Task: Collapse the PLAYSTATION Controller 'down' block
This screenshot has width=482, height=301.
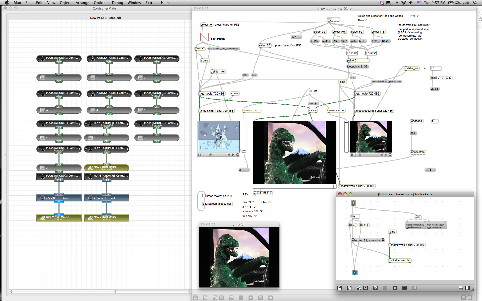Action: pos(89,58)
